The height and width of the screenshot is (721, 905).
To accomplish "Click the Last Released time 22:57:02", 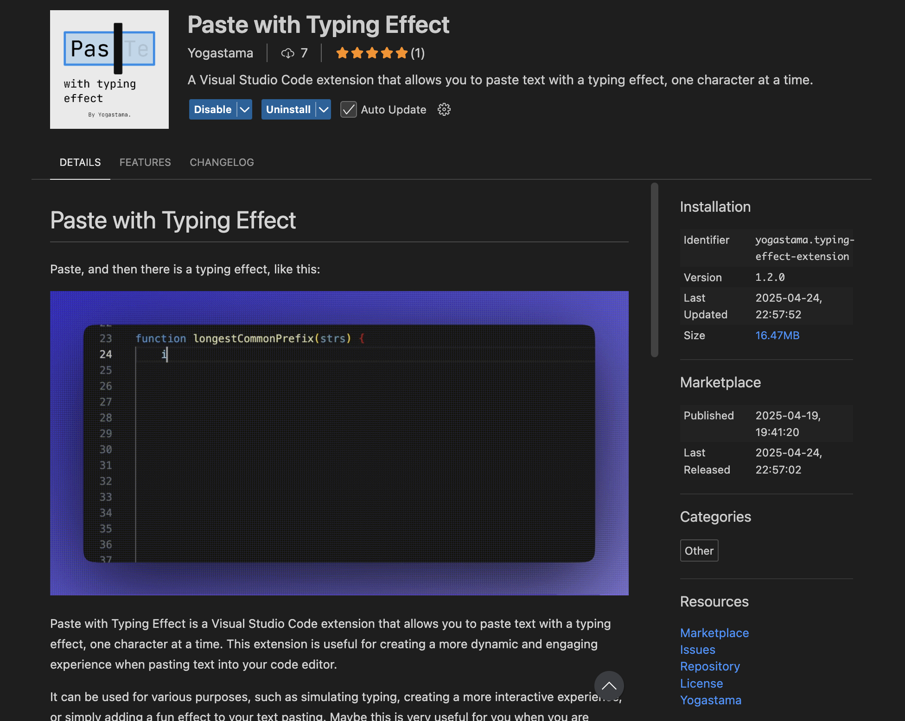I will point(778,470).
